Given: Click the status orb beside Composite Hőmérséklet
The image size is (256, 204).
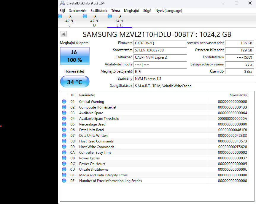Looking at the screenshot, I should point(64,107).
